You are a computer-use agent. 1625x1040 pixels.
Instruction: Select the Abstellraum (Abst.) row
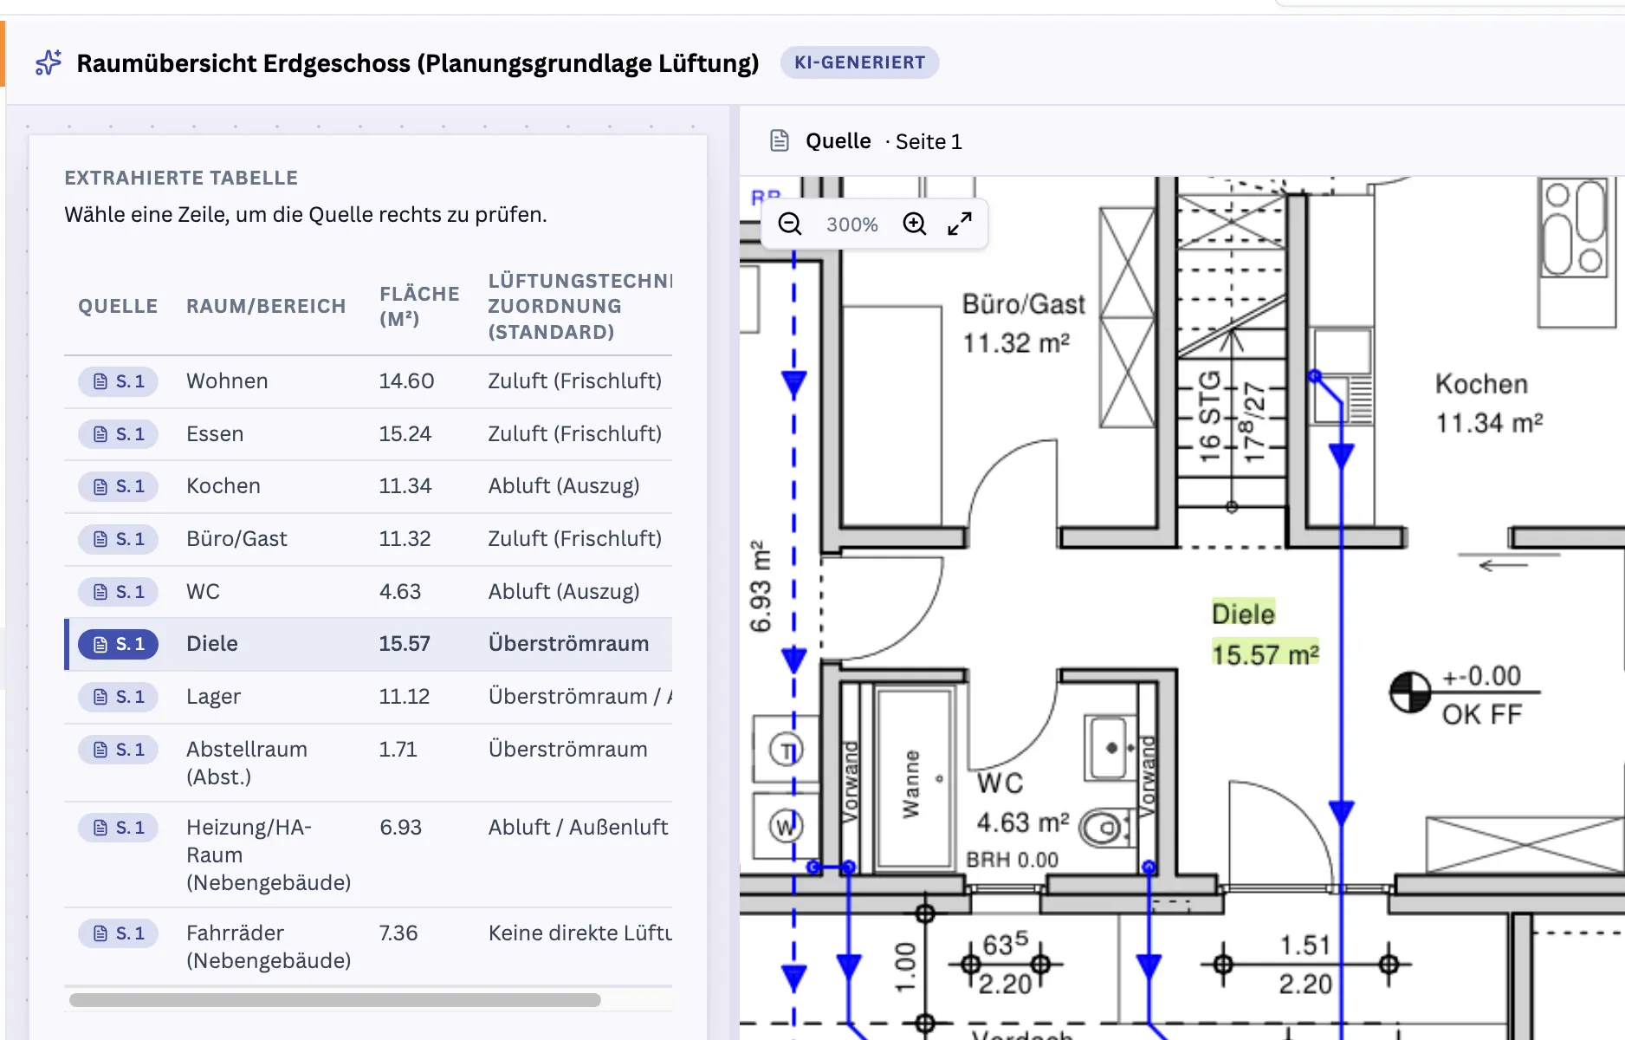click(368, 763)
